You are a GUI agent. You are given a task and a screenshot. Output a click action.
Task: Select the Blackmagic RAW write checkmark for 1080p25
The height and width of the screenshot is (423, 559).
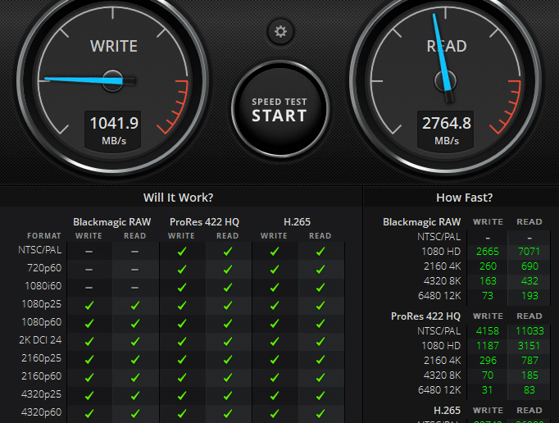coord(89,305)
